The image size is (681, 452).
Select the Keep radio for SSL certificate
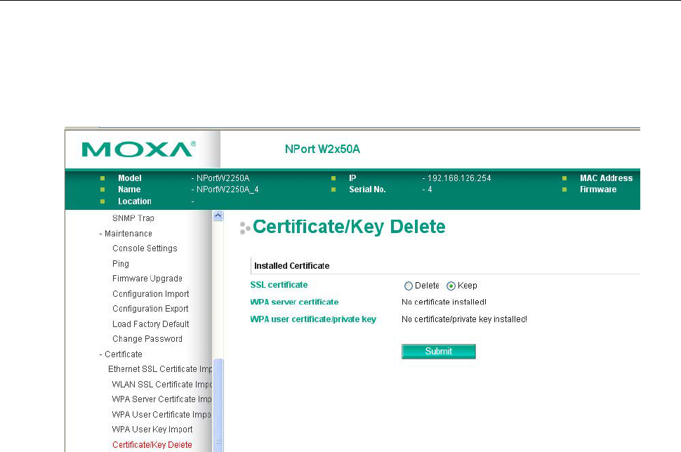pos(451,286)
